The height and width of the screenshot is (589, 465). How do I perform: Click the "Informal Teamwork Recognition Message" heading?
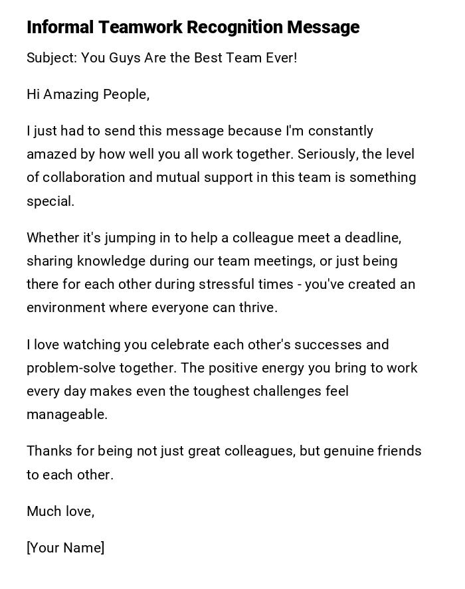tap(193, 27)
